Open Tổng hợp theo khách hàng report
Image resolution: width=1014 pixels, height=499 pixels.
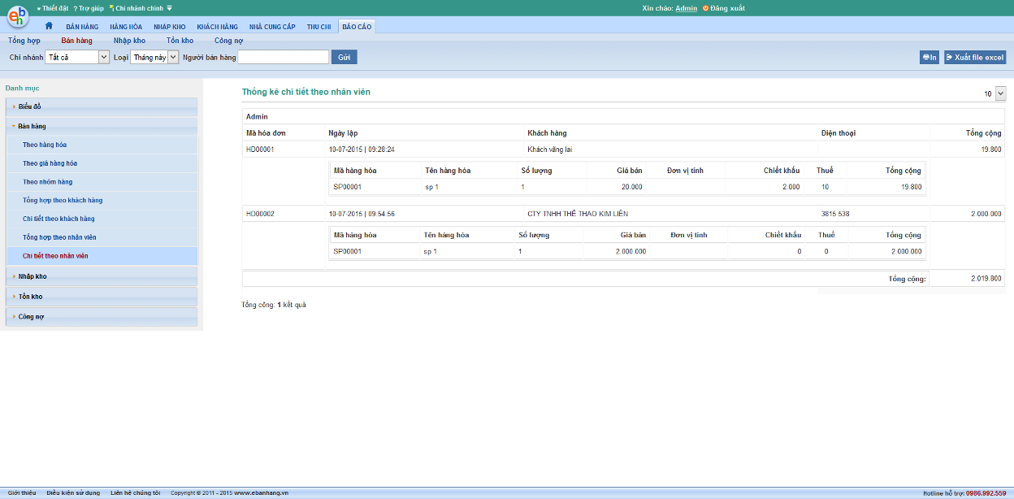click(63, 200)
